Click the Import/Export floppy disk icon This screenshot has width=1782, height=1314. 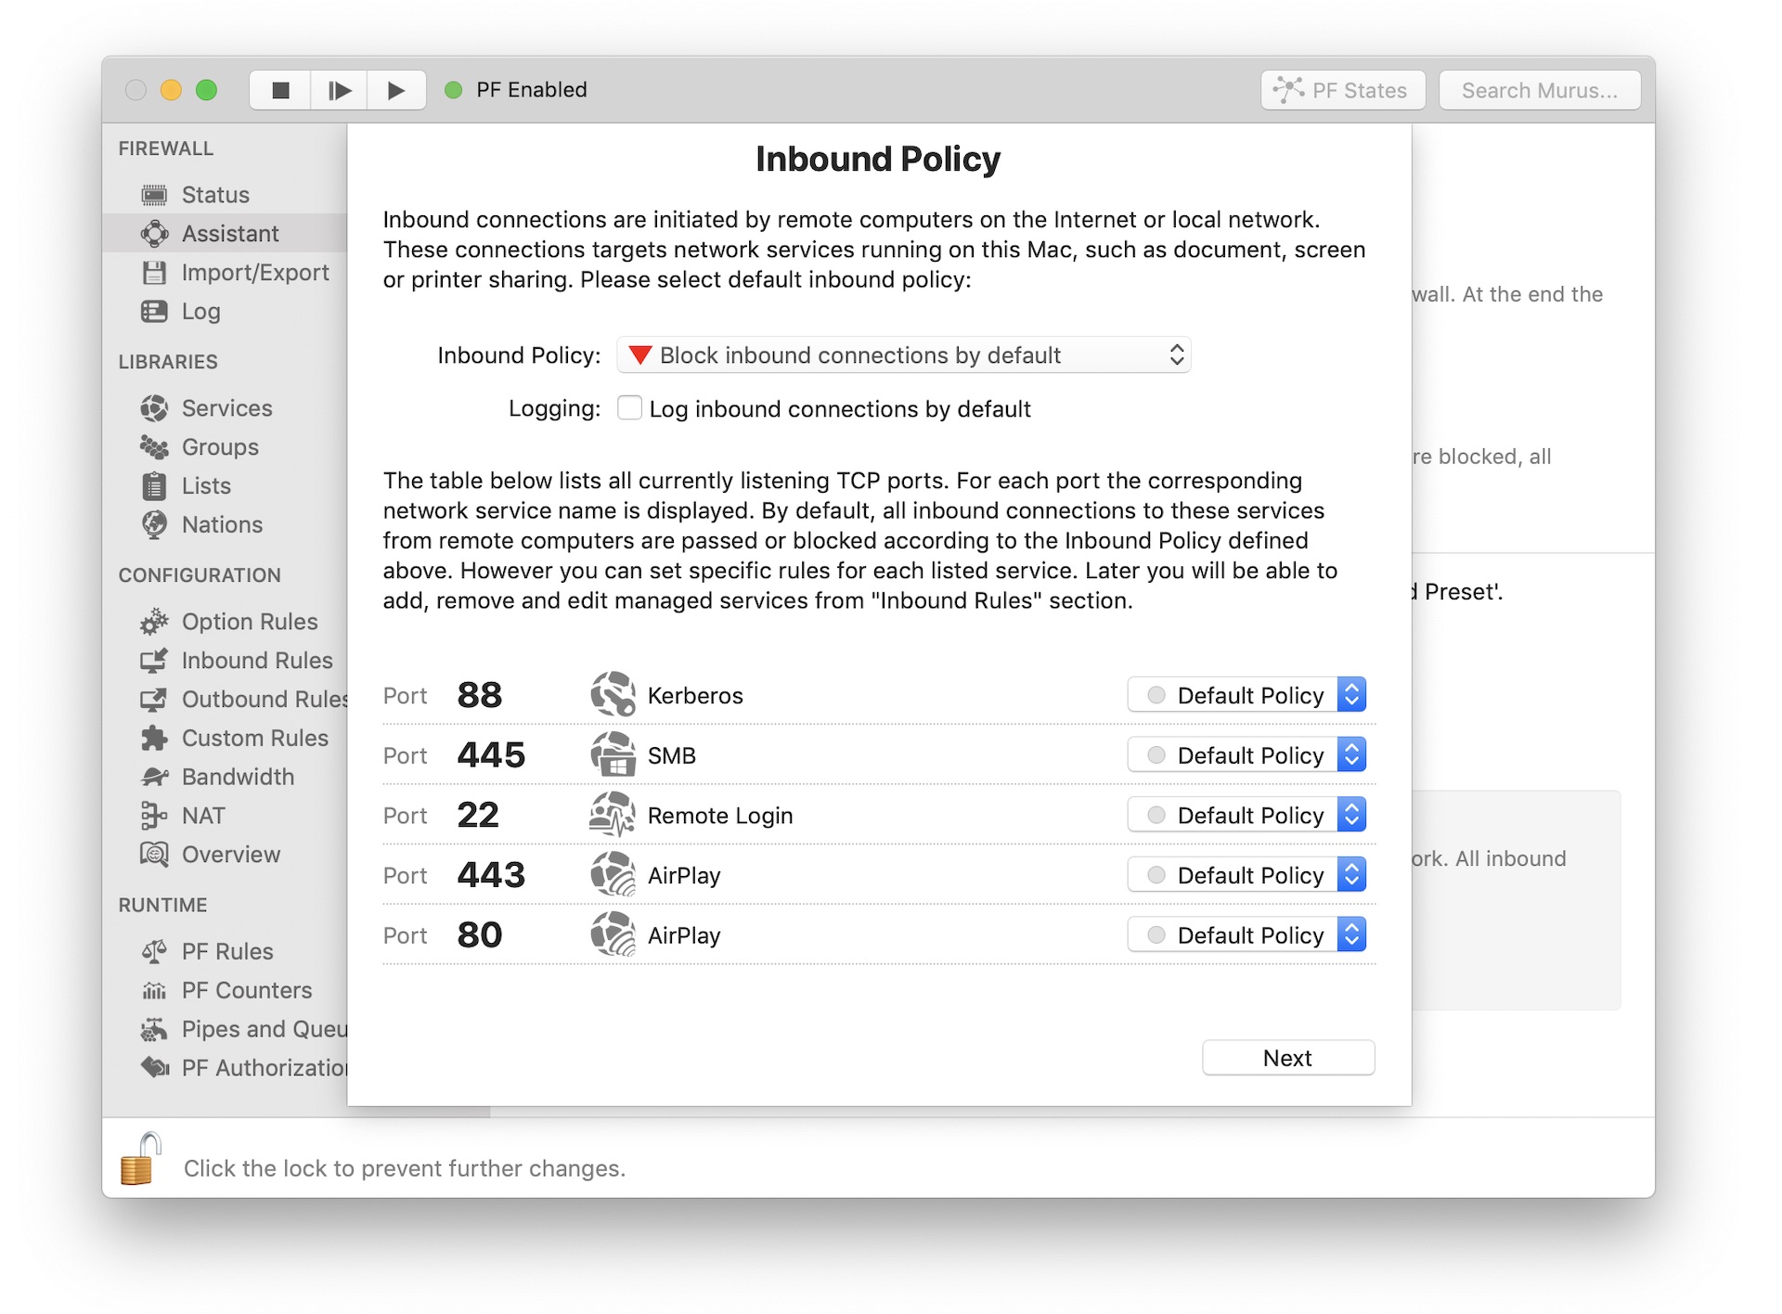point(154,273)
